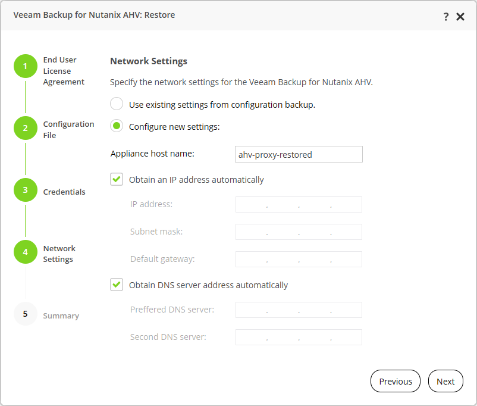477x406 pixels.
Task: Uncheck Obtain DNS server address automatically
Action: click(x=117, y=285)
